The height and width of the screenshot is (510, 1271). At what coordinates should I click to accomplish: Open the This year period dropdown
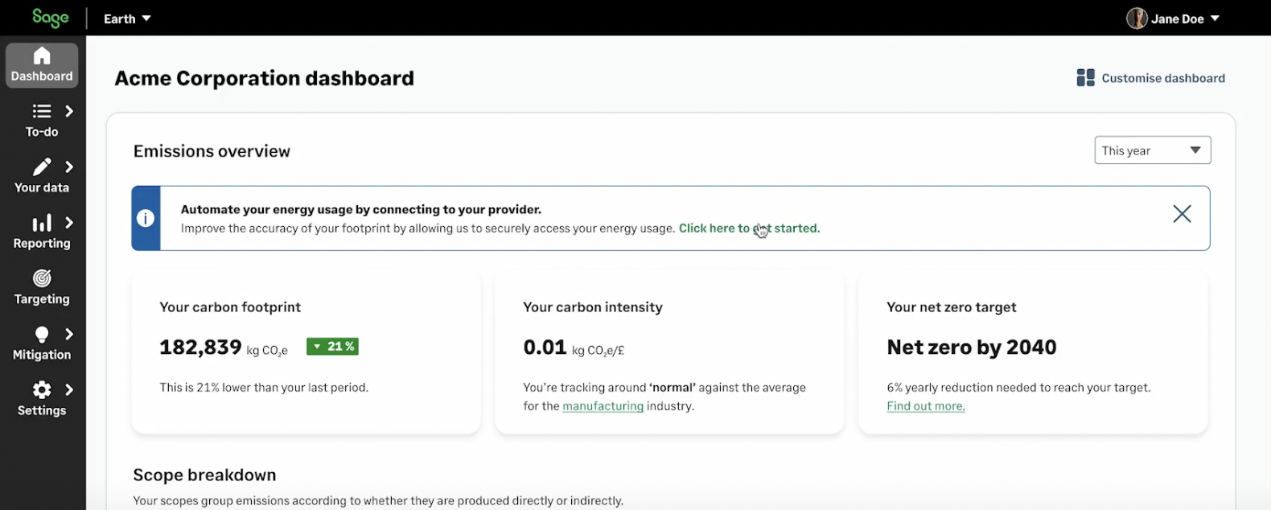[1152, 150]
